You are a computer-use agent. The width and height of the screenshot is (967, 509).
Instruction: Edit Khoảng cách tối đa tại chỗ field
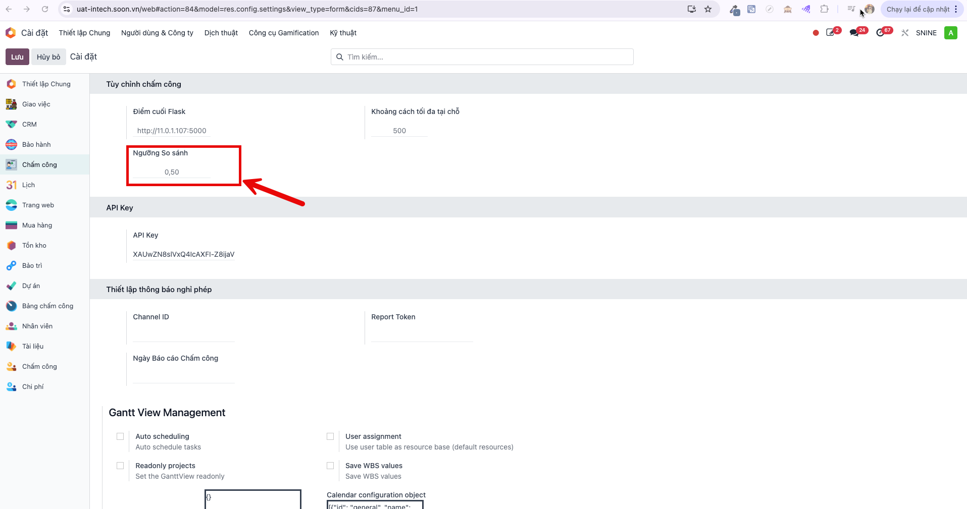click(399, 131)
